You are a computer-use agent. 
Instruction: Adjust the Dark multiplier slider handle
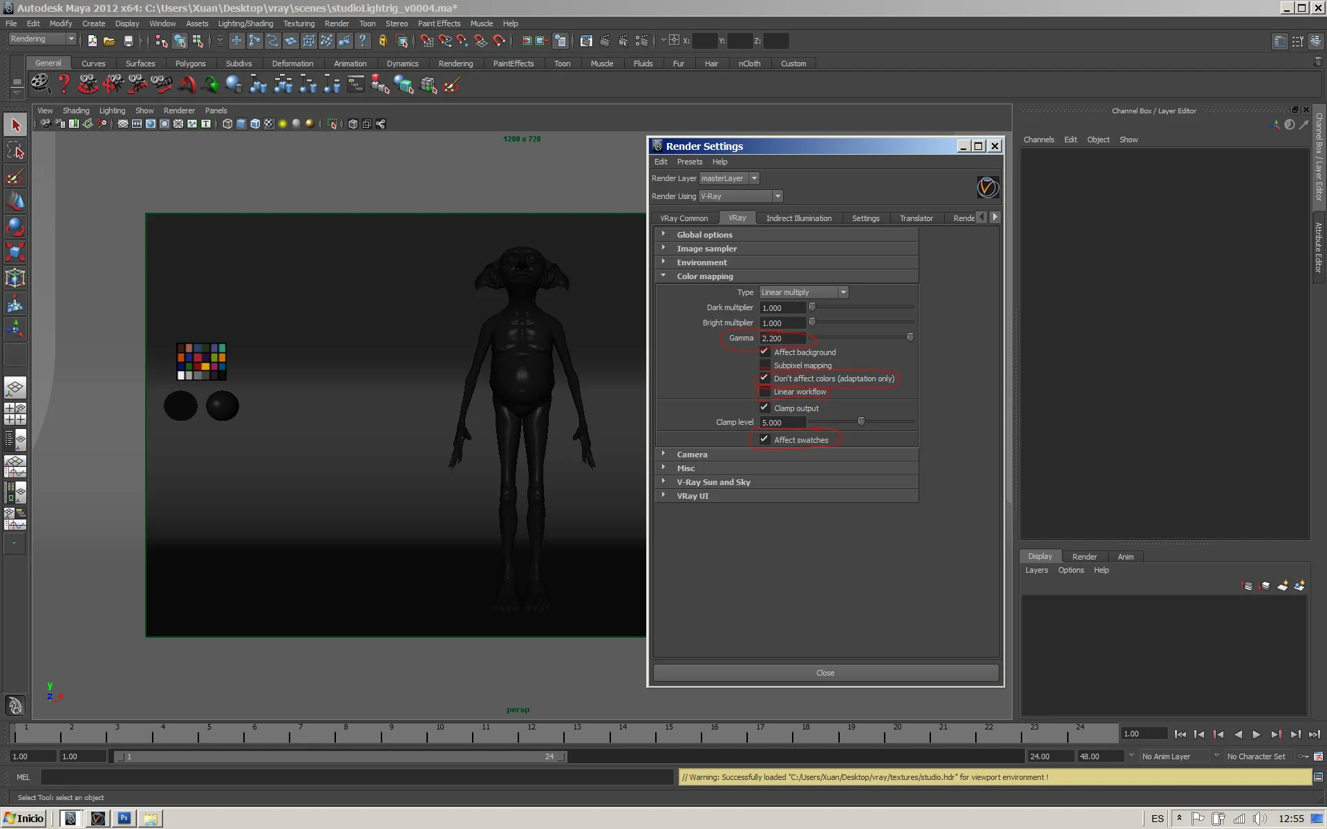click(812, 307)
